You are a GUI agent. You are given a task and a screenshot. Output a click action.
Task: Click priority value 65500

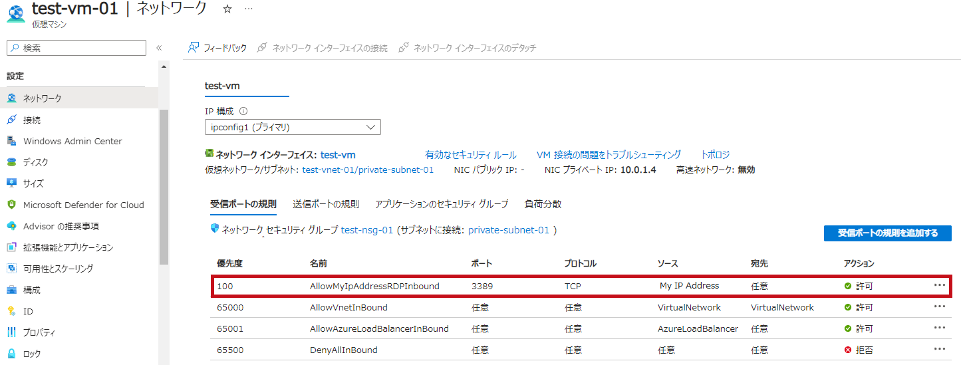[x=230, y=350]
